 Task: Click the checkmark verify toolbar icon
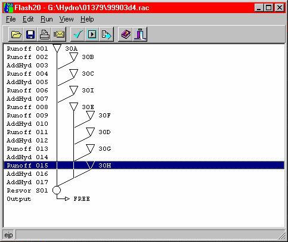point(78,35)
